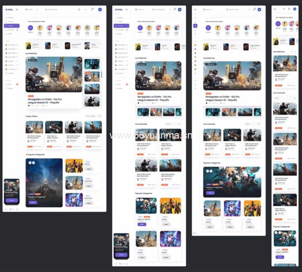This screenshot has height=272, width=302.
Task: Open the sort dropdown next to Today Videos
Action: tap(94, 116)
